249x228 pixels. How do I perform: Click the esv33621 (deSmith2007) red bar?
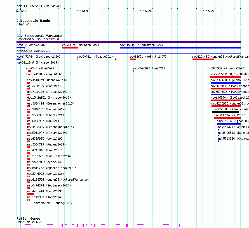pos(133,59)
